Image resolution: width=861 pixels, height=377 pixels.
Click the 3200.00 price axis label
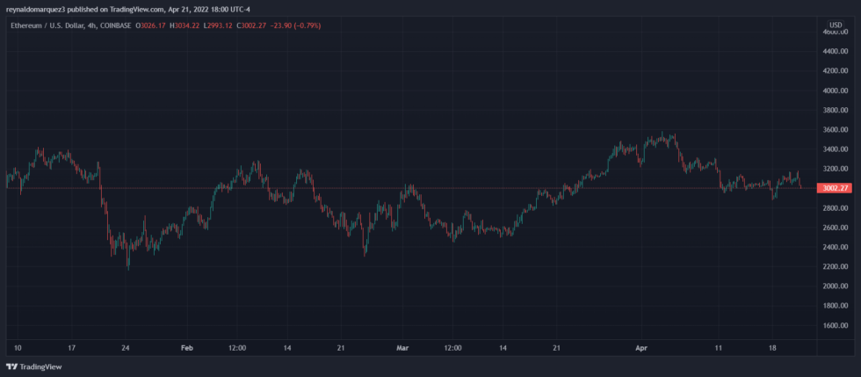[836, 169]
